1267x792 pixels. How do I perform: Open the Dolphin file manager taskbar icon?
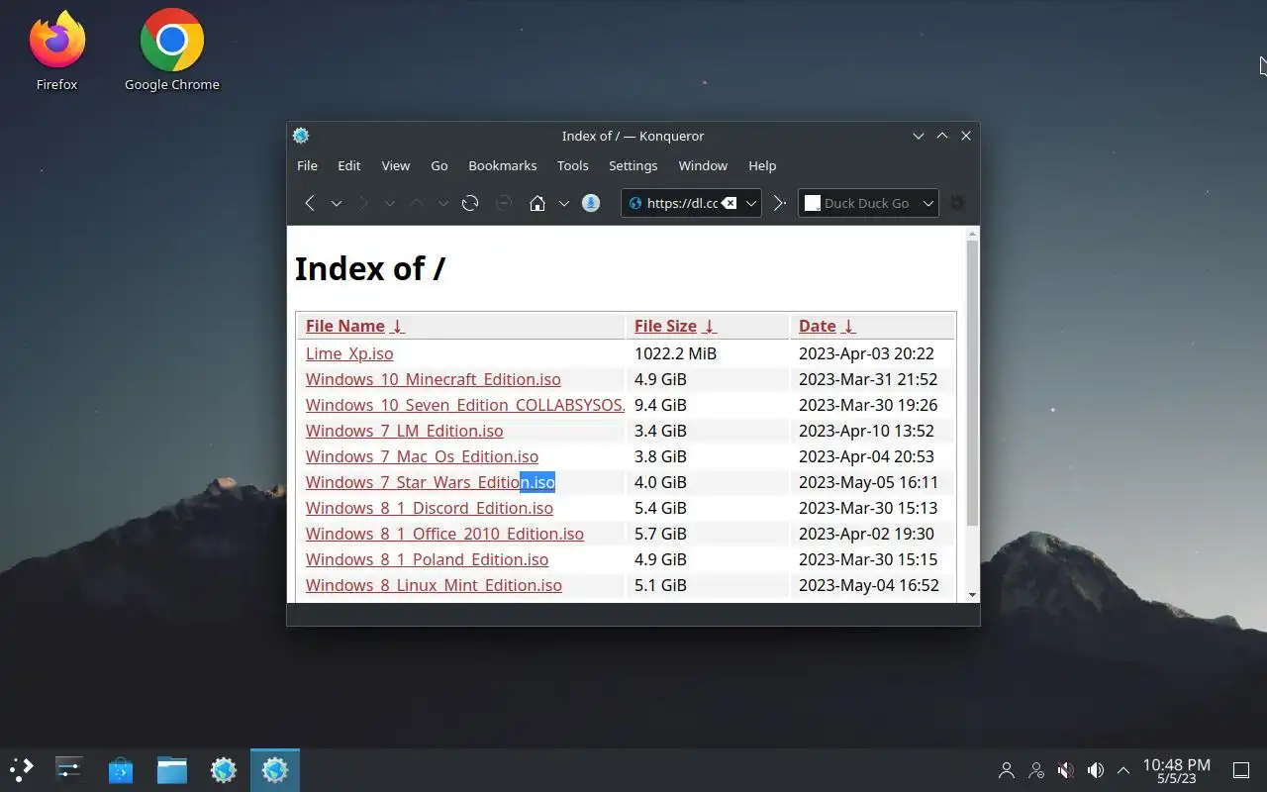point(172,769)
